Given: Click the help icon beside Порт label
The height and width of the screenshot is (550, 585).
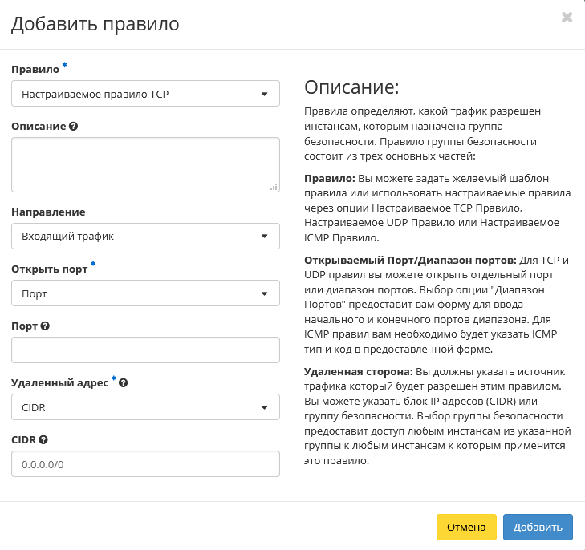Looking at the screenshot, I should click(x=45, y=326).
